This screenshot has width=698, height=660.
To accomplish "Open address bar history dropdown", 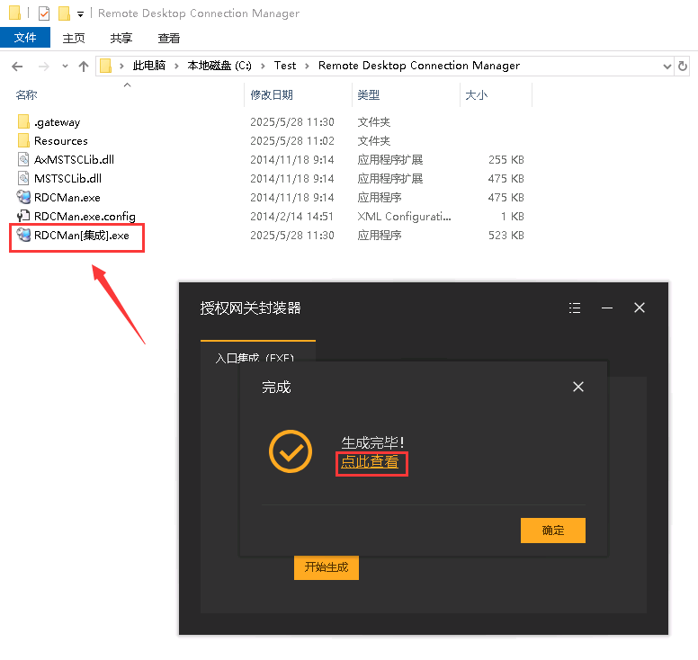I will (x=667, y=67).
